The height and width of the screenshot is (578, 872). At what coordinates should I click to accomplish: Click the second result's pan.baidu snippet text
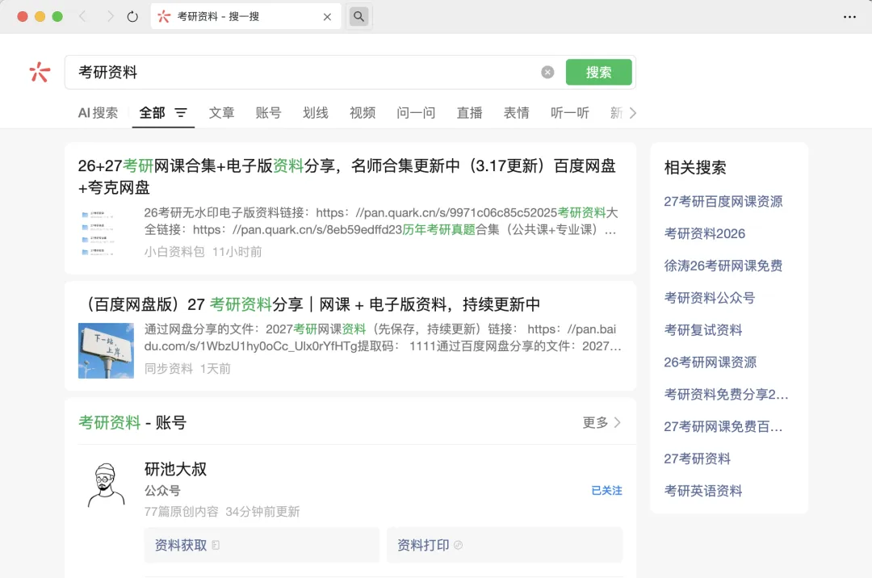click(x=383, y=337)
